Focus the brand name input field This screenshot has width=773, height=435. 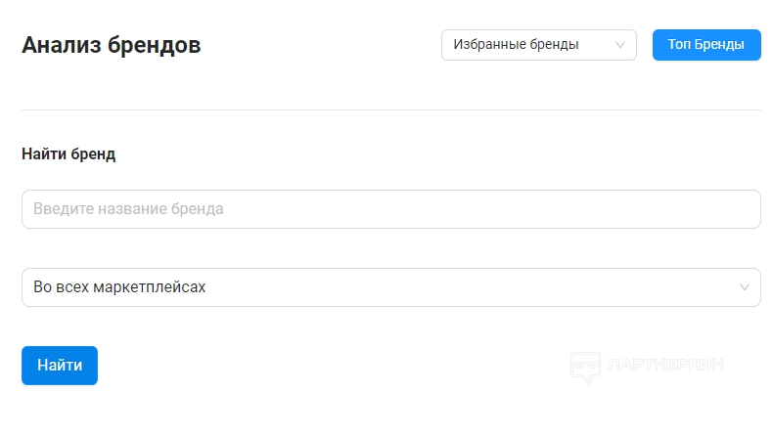390,209
